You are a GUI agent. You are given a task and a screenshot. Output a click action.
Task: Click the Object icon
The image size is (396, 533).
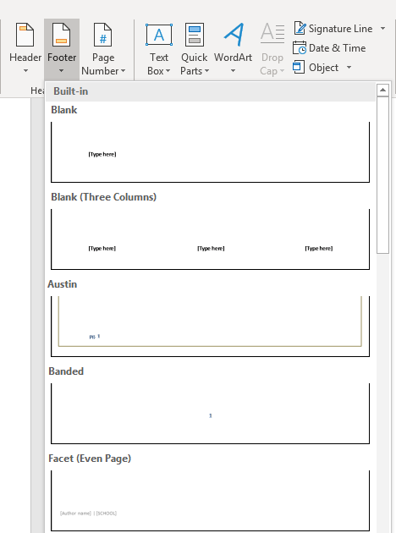point(299,67)
